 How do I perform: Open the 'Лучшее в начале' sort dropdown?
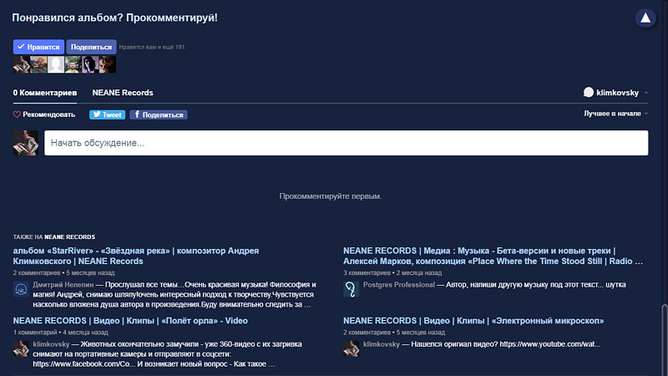[x=616, y=114]
